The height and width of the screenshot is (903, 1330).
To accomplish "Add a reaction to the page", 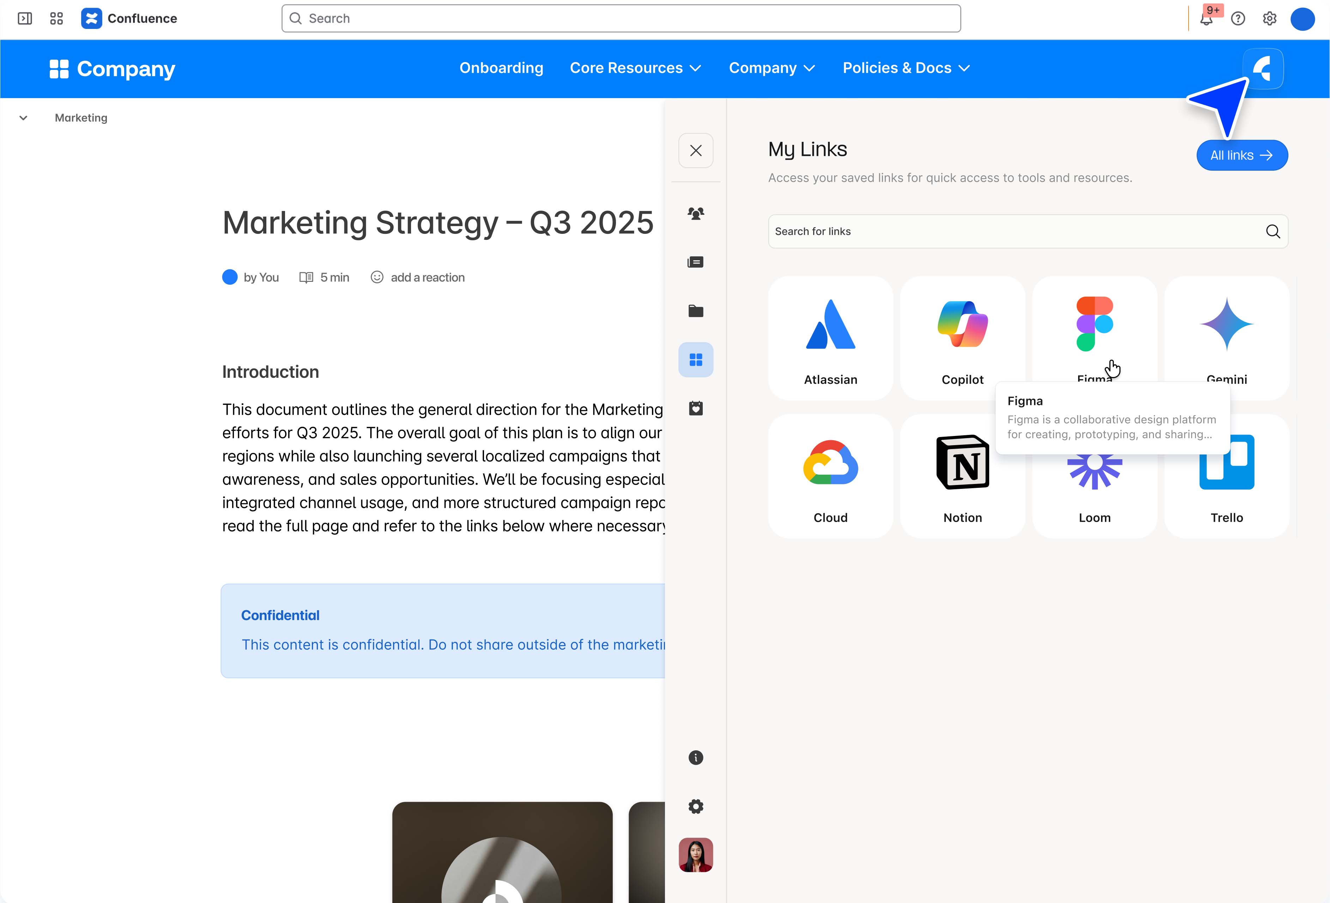I will click(418, 278).
